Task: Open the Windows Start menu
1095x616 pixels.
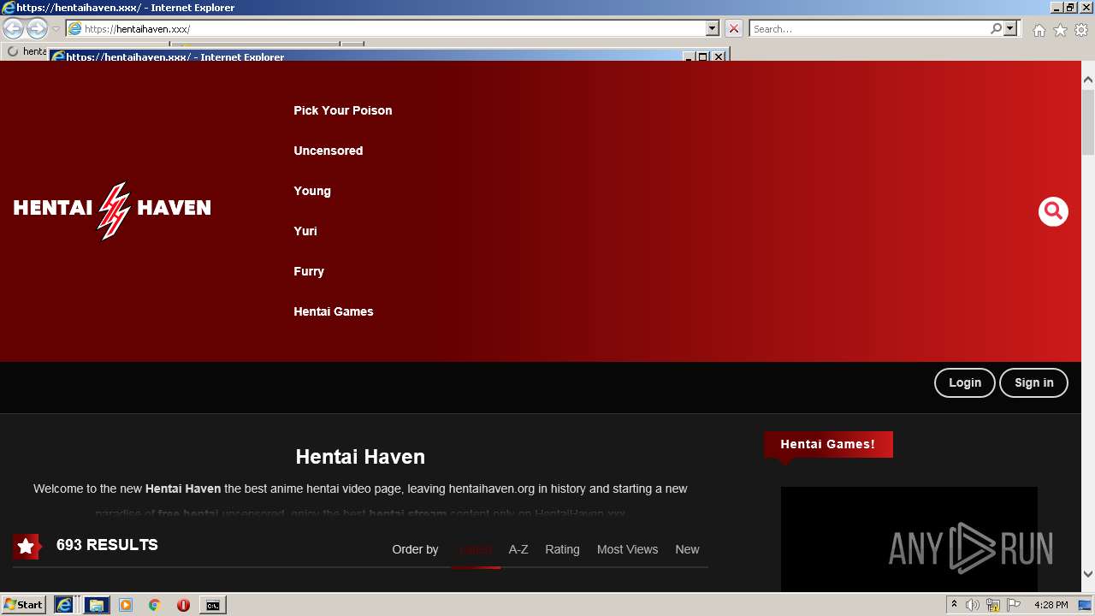Action: (23, 604)
